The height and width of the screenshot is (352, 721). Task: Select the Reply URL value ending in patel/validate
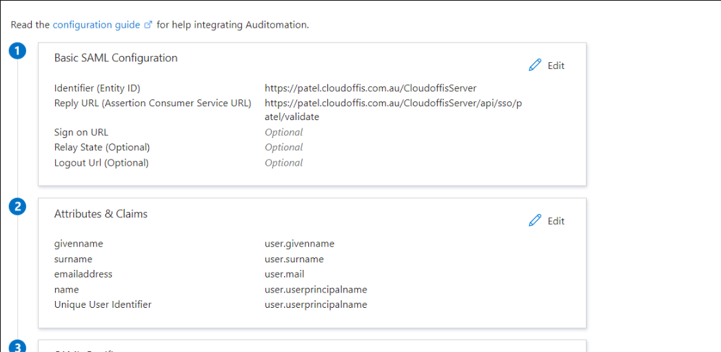(394, 110)
